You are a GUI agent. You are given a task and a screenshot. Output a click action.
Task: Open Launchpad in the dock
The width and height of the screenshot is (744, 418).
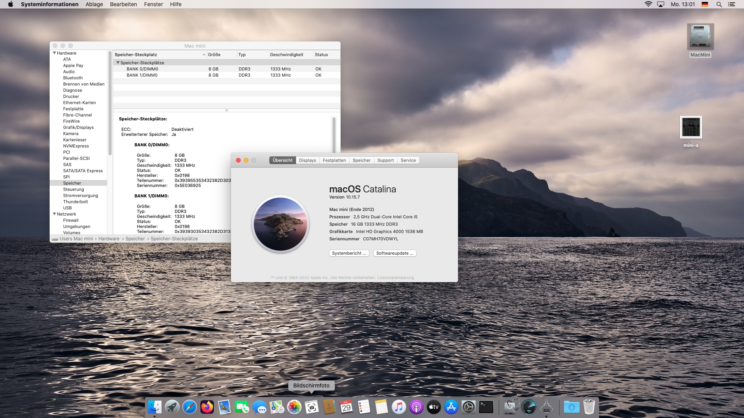(x=172, y=407)
